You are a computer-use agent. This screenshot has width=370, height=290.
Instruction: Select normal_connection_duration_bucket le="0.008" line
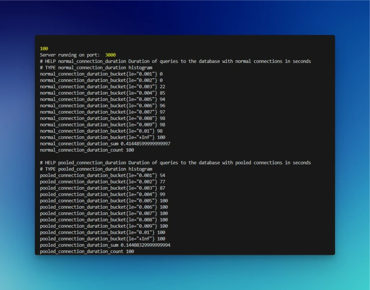coord(103,118)
